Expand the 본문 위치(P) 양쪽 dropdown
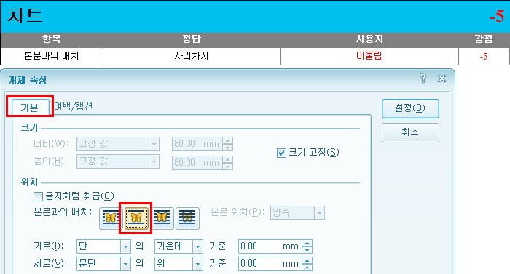The width and height of the screenshot is (510, 274). pyautogui.click(x=319, y=213)
